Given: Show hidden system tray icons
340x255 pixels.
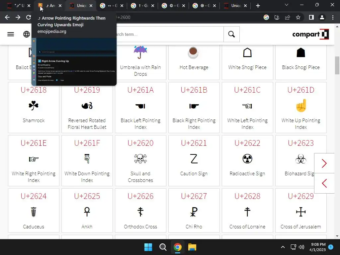Looking at the screenshot, I should (x=283, y=247).
